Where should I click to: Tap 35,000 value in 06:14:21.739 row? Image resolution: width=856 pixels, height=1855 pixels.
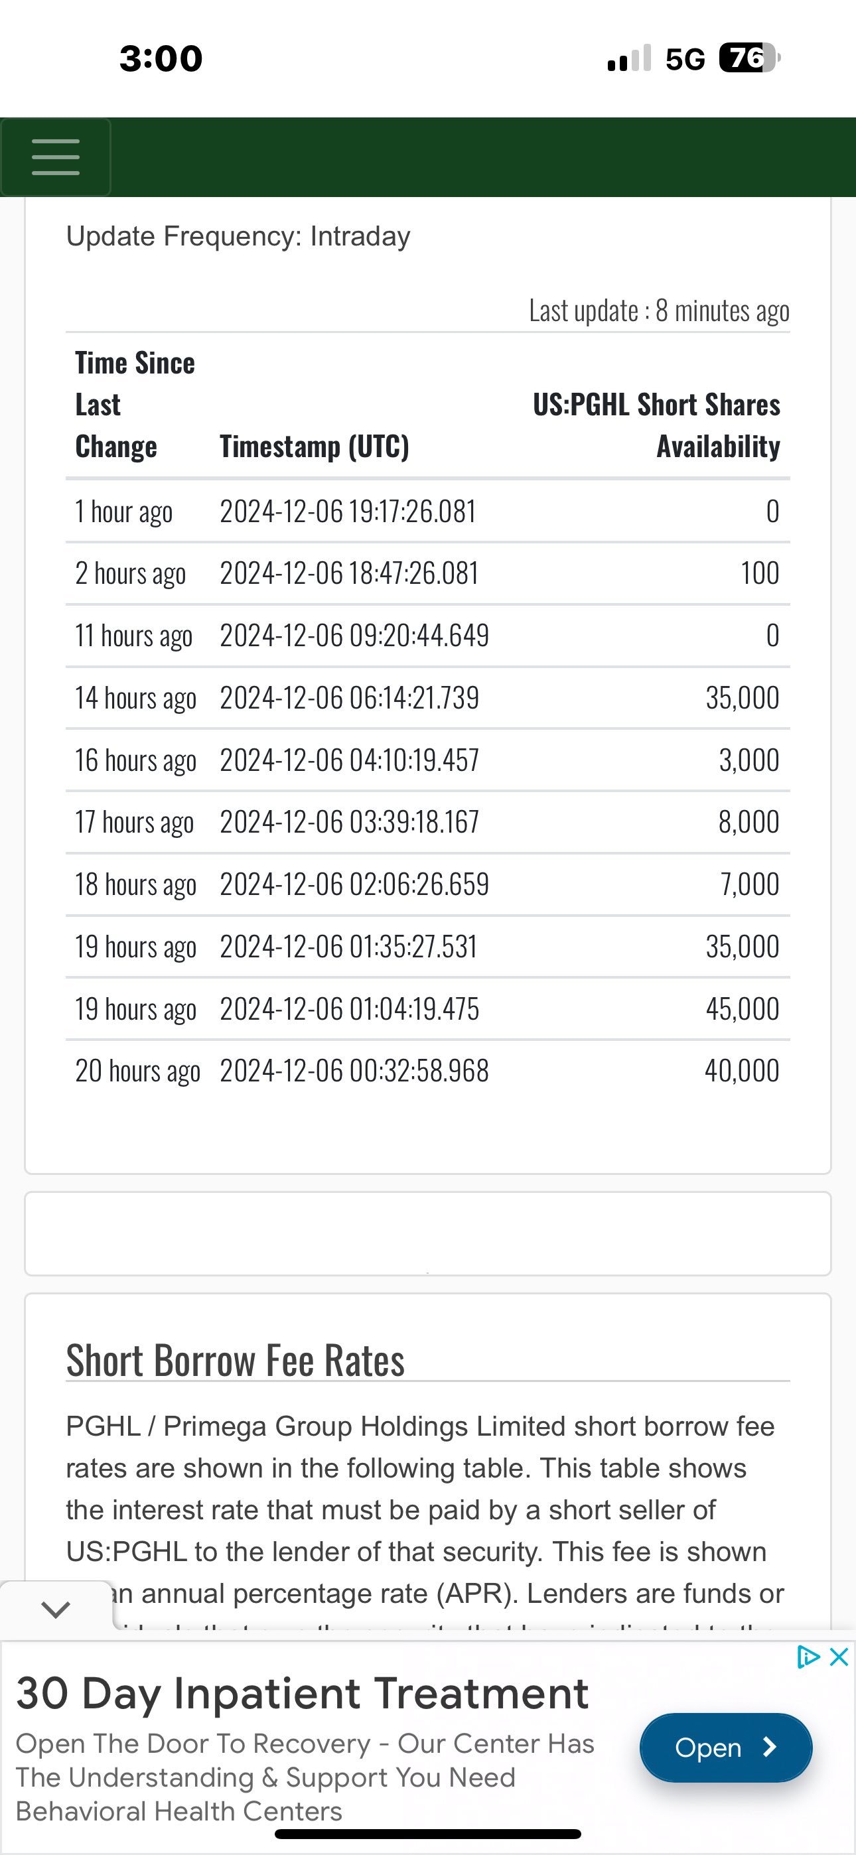tap(743, 698)
